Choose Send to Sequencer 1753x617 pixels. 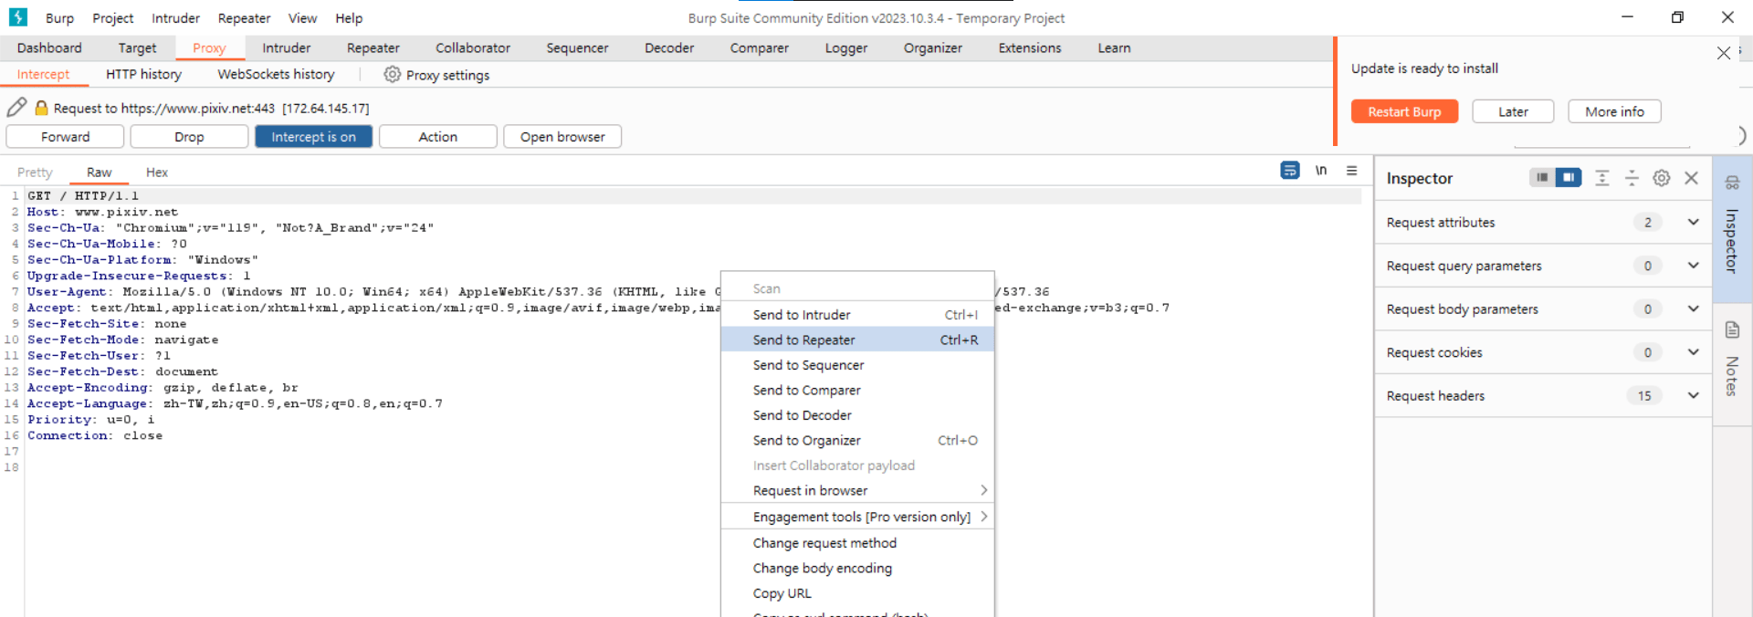(x=857, y=365)
